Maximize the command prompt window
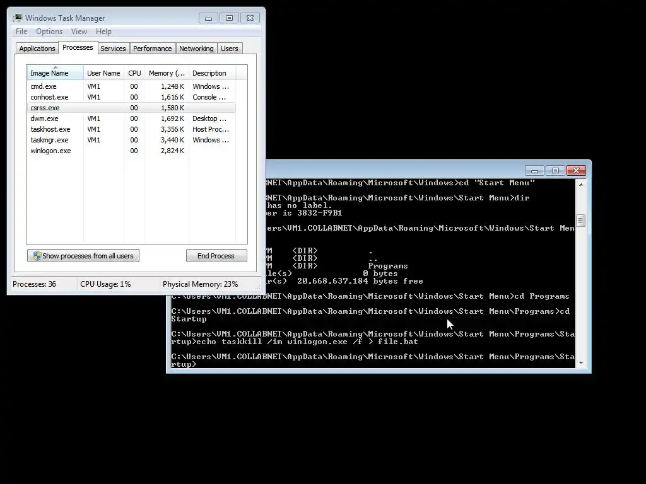 click(x=555, y=170)
